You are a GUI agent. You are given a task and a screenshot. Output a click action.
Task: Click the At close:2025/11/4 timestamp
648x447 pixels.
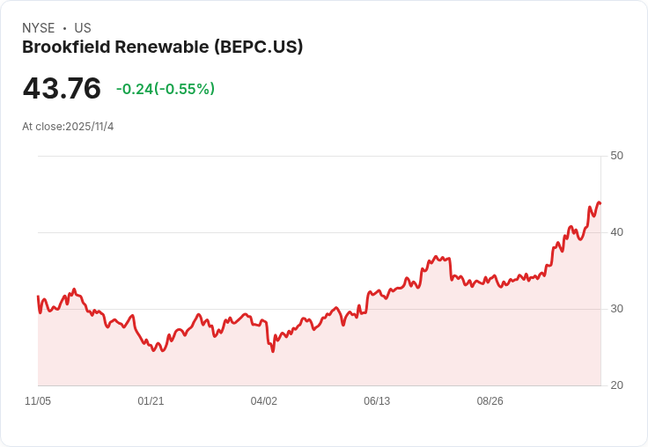(x=68, y=127)
